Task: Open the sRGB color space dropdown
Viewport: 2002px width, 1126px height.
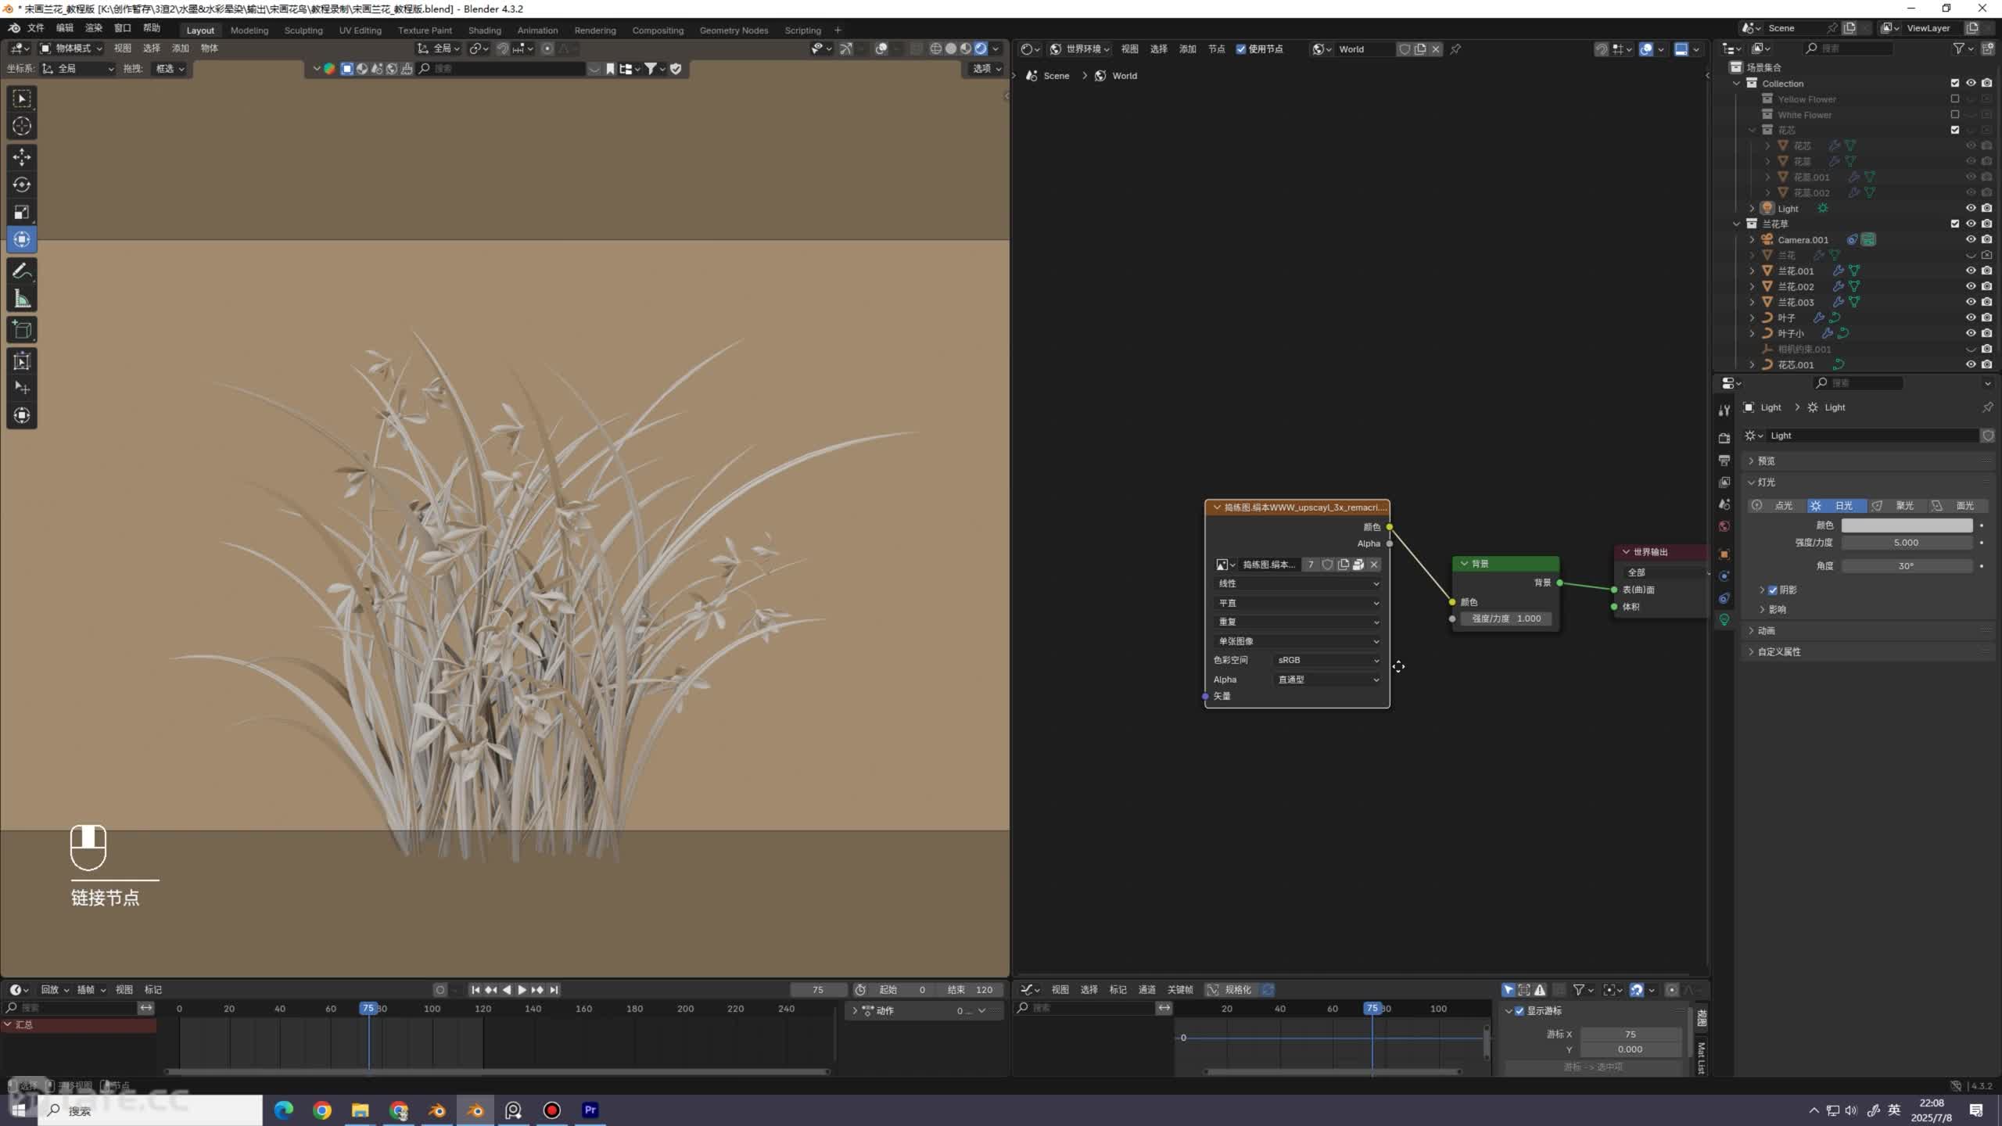Action: [x=1327, y=660]
